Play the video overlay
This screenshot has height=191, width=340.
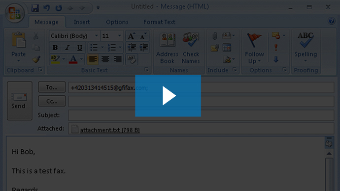pyautogui.click(x=168, y=96)
